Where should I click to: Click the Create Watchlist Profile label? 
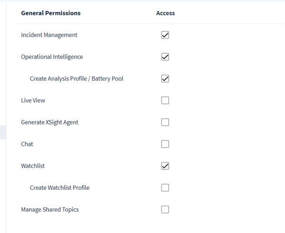(x=59, y=188)
